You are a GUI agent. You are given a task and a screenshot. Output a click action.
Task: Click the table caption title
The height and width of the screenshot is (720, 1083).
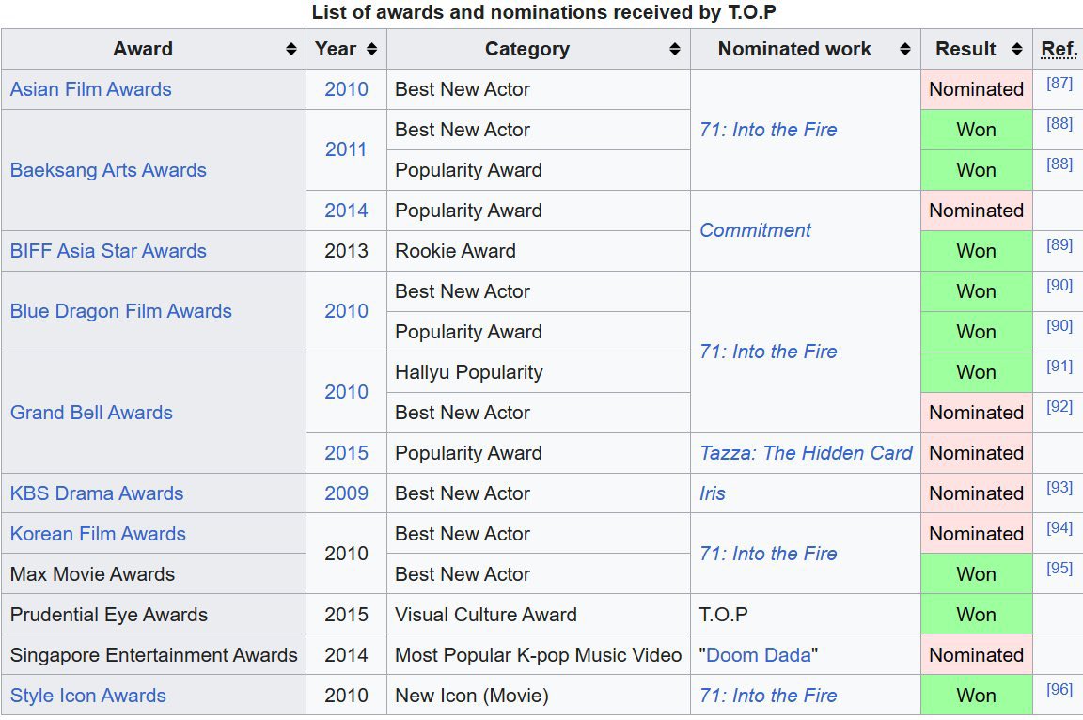(x=543, y=12)
